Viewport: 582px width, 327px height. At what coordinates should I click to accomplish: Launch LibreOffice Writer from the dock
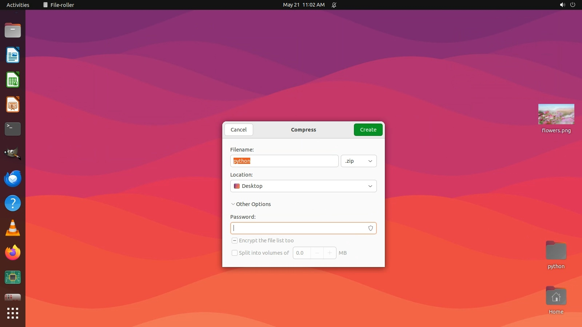tap(13, 55)
